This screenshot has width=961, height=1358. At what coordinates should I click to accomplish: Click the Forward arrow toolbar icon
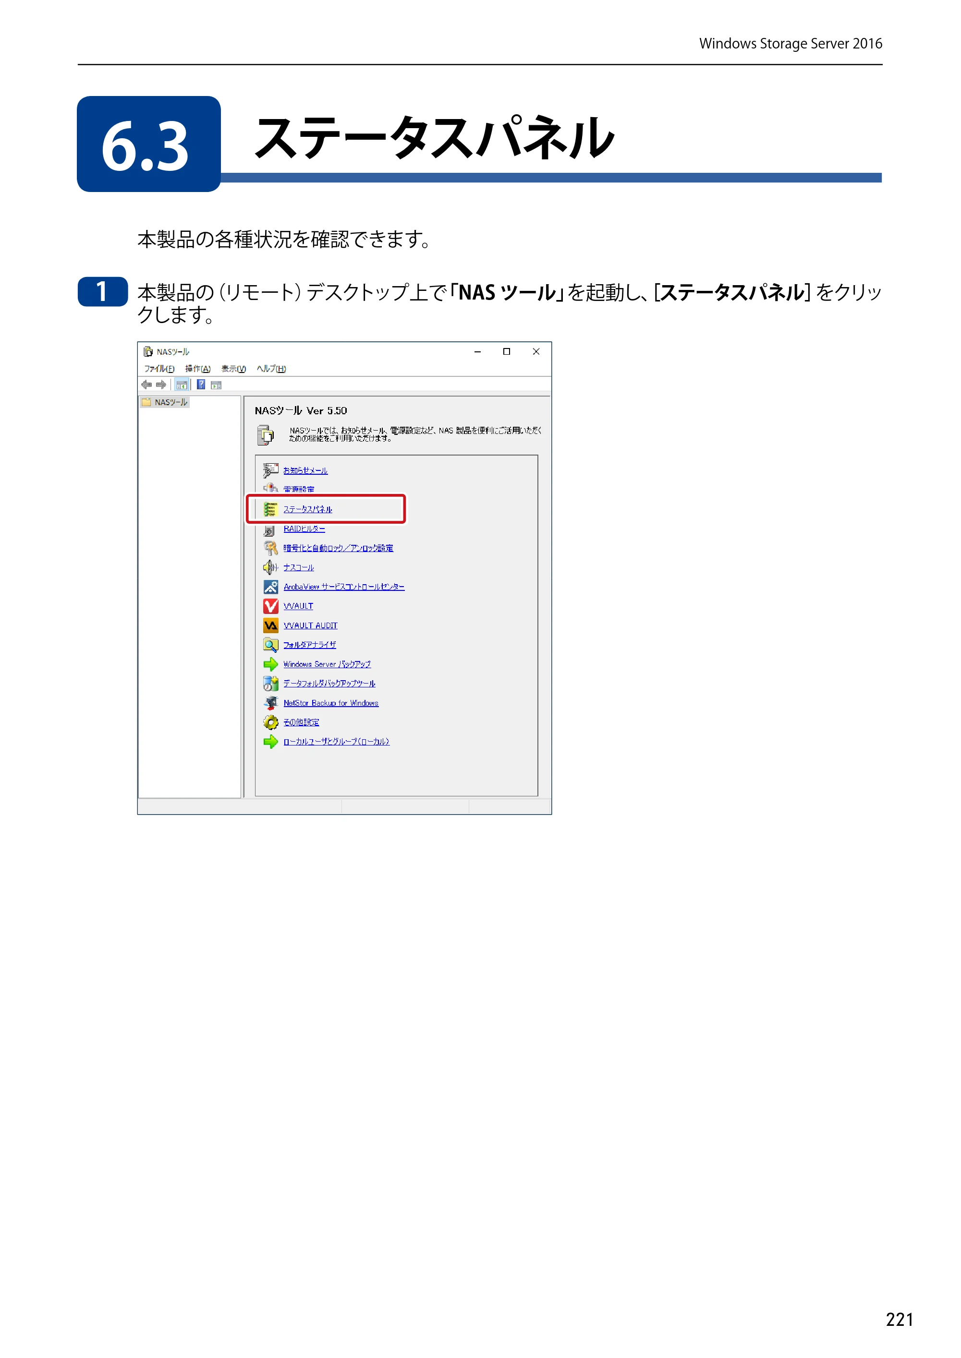(x=160, y=385)
